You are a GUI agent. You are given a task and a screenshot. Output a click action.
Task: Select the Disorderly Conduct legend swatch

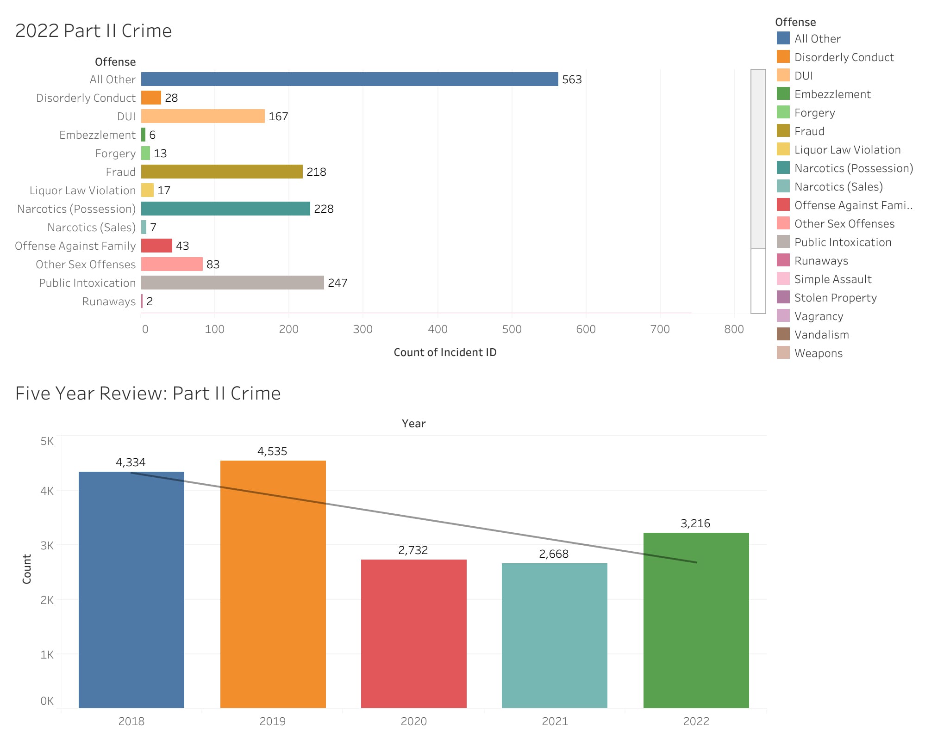pos(783,57)
